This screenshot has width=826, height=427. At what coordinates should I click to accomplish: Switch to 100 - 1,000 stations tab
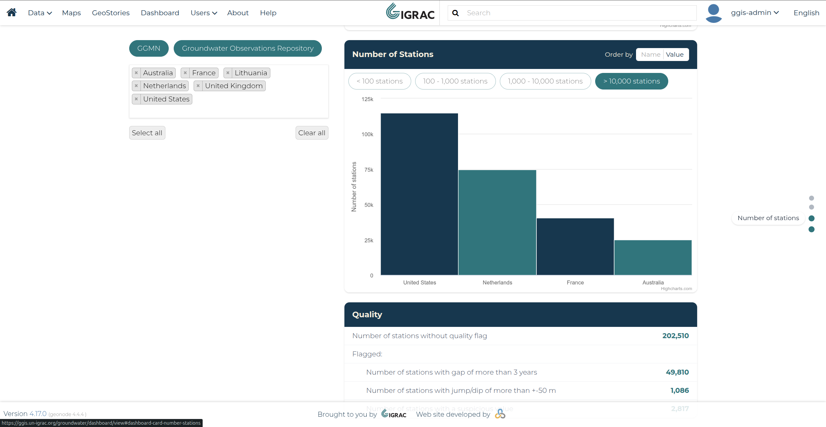455,81
